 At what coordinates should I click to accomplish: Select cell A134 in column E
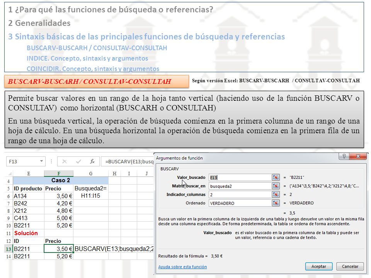29,196
